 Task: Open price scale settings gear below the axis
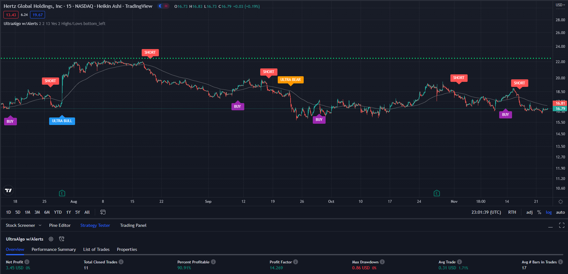560,201
